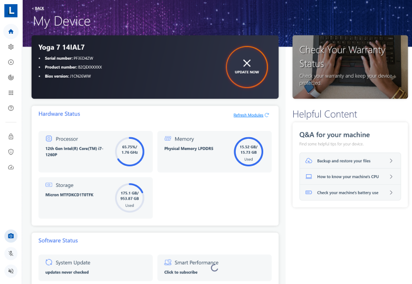Open Backup and restore your files
Viewport: 412px width, 284px height.
click(350, 160)
